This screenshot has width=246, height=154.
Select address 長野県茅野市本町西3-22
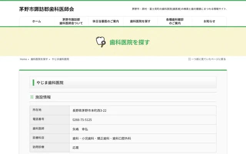click(90, 110)
